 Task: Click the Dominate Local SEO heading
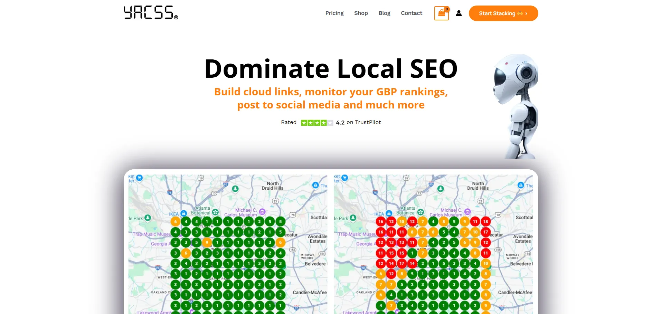pos(331,69)
